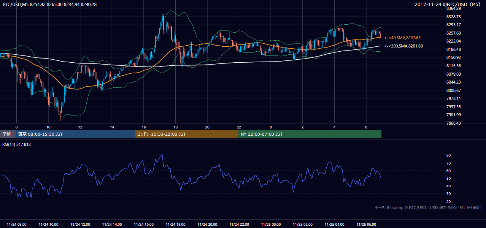486x228 pixels.
Task: Click the 11/24 16:00 time axis label
Action: click(x=143, y=225)
